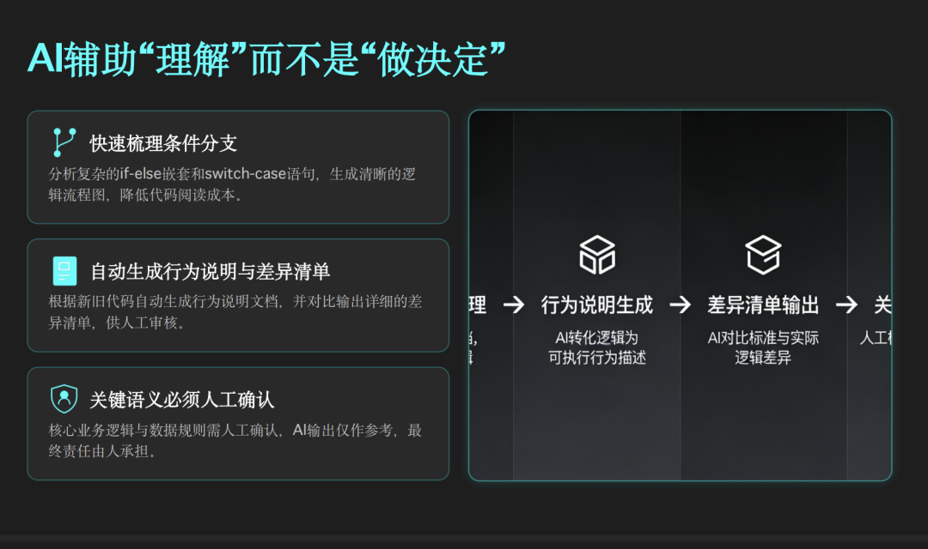This screenshot has height=549, width=928.
Task: Click the AI转化逻辑为可执行行为描述 caption
Action: 597,347
